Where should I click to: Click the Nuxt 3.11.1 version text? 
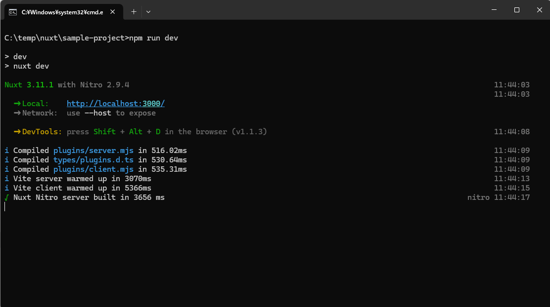click(29, 85)
